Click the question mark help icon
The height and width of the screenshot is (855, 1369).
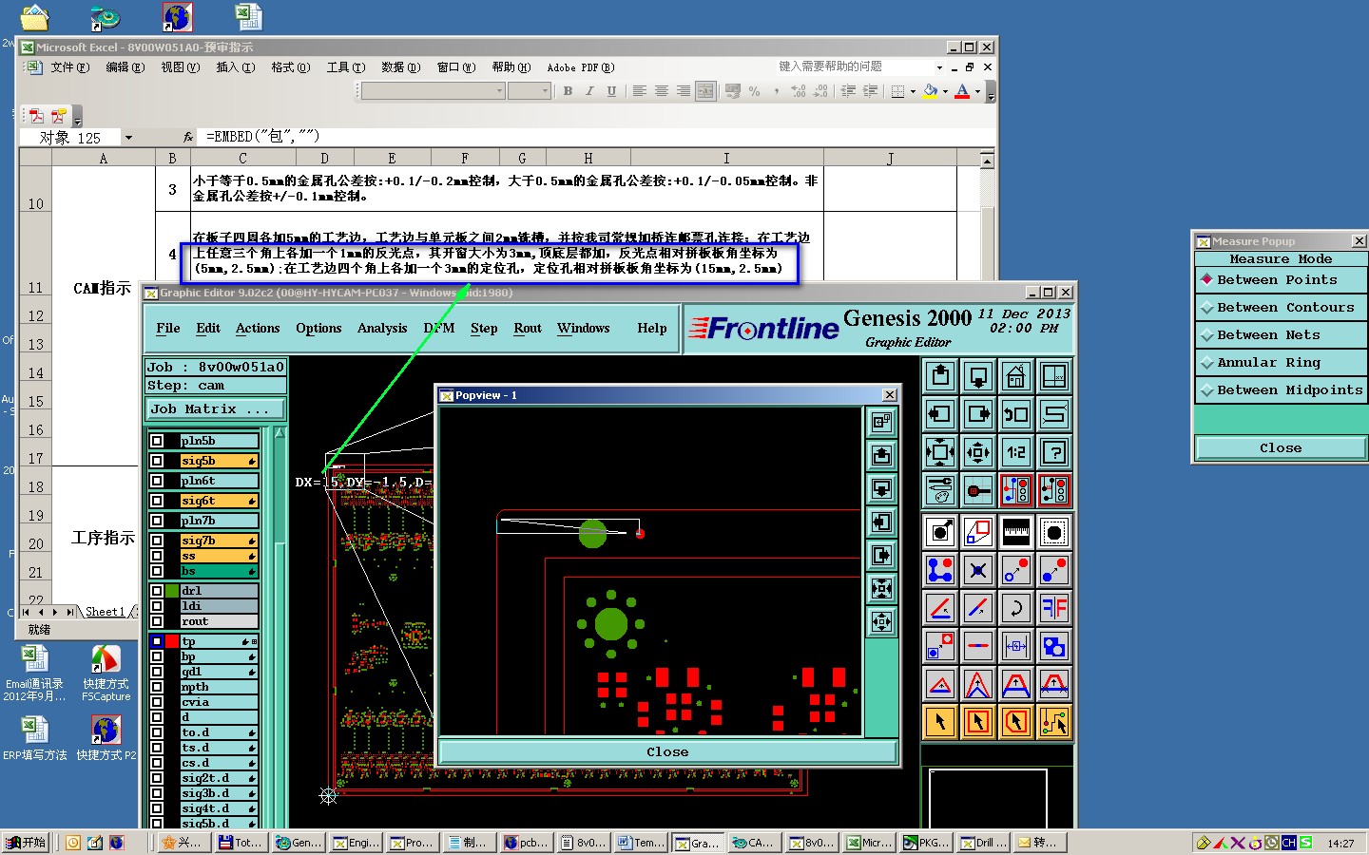[1054, 452]
